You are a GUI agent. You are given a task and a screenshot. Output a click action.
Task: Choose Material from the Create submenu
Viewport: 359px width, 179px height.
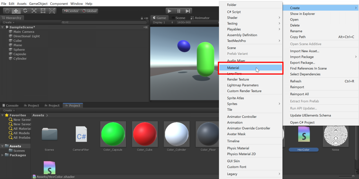click(x=233, y=68)
